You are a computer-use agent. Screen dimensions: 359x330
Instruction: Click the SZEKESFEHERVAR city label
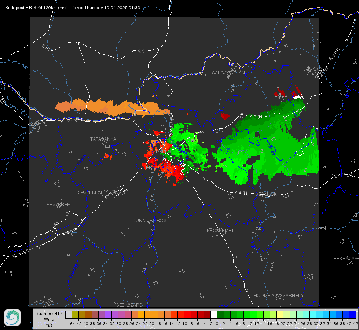tap(105, 192)
